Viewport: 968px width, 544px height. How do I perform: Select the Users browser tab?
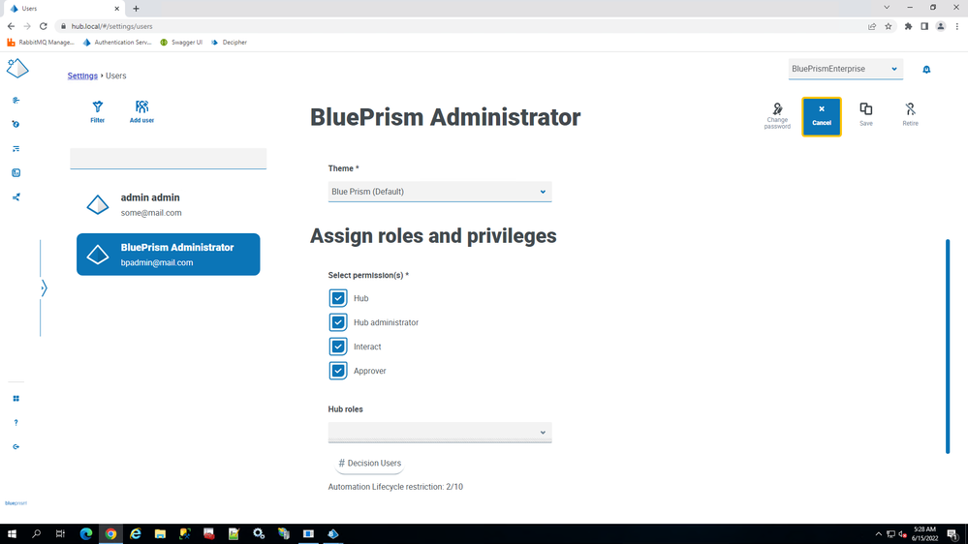[x=62, y=9]
